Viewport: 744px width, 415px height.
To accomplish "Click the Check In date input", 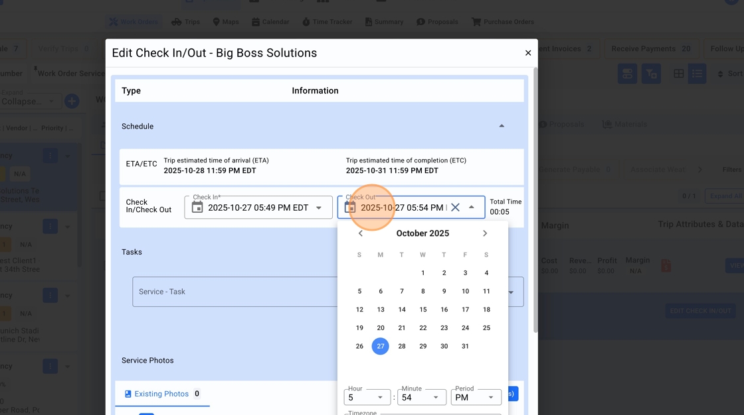I will click(x=258, y=207).
